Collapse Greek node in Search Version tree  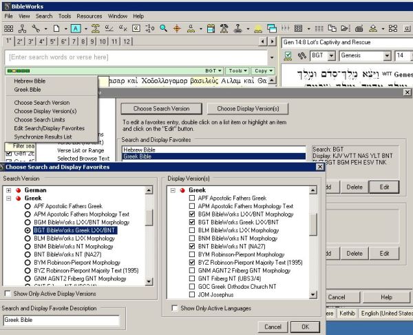point(9,198)
